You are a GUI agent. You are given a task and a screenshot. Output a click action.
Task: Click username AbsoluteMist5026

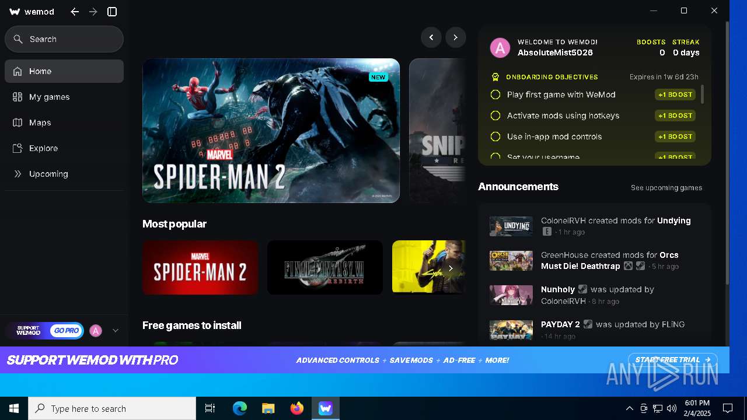point(555,52)
